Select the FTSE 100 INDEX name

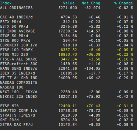[x=16, y=50]
